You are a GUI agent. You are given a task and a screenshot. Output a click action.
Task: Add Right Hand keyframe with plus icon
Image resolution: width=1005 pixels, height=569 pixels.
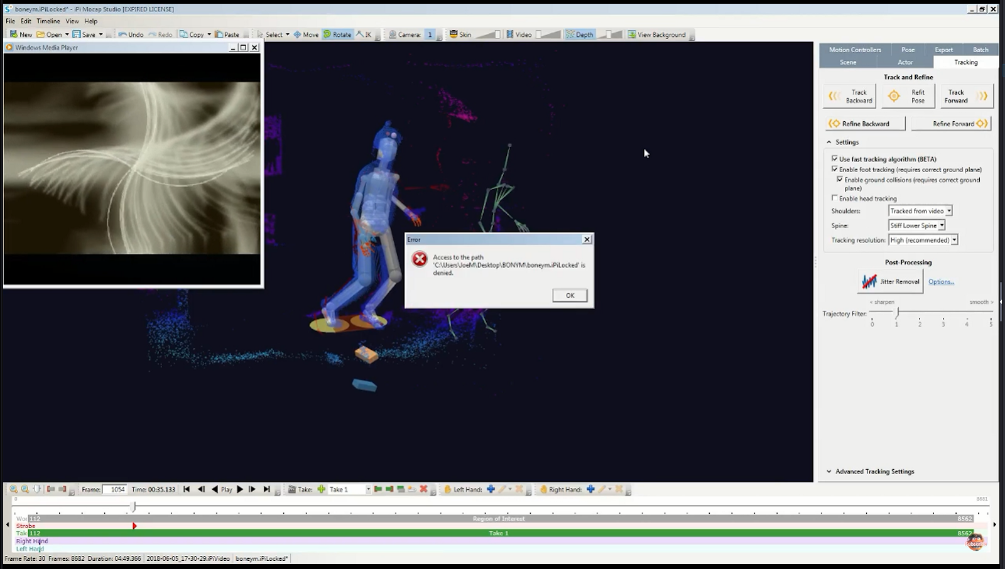coord(590,489)
